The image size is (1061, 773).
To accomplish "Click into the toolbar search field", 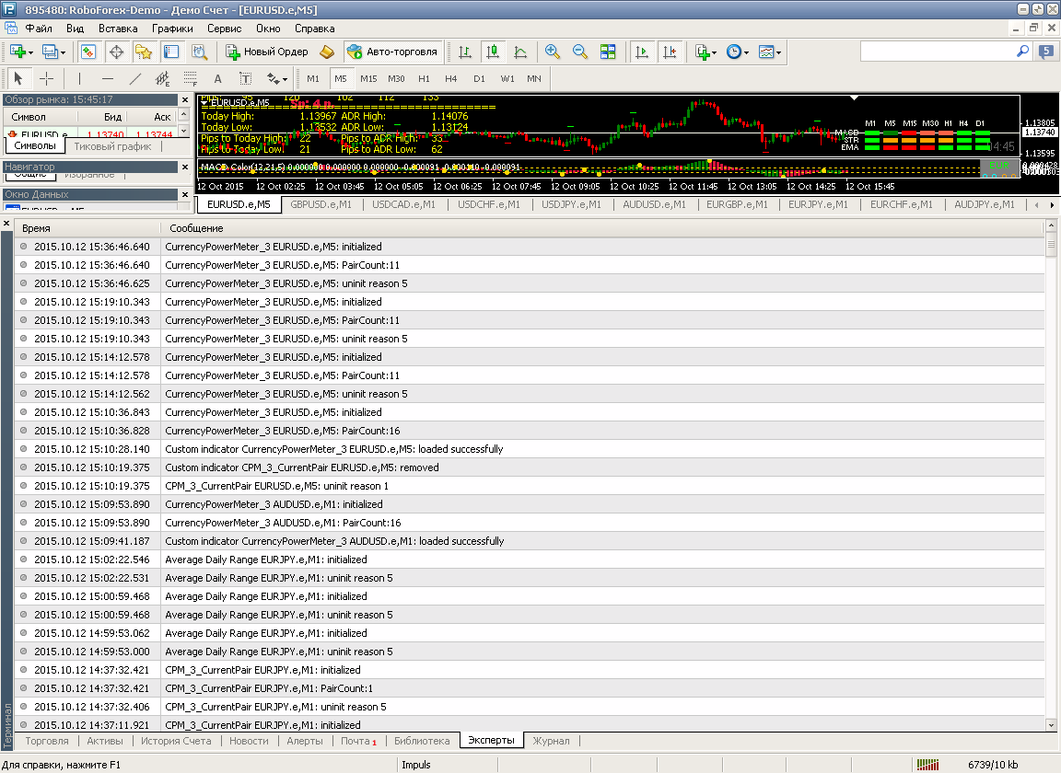I will [x=938, y=52].
